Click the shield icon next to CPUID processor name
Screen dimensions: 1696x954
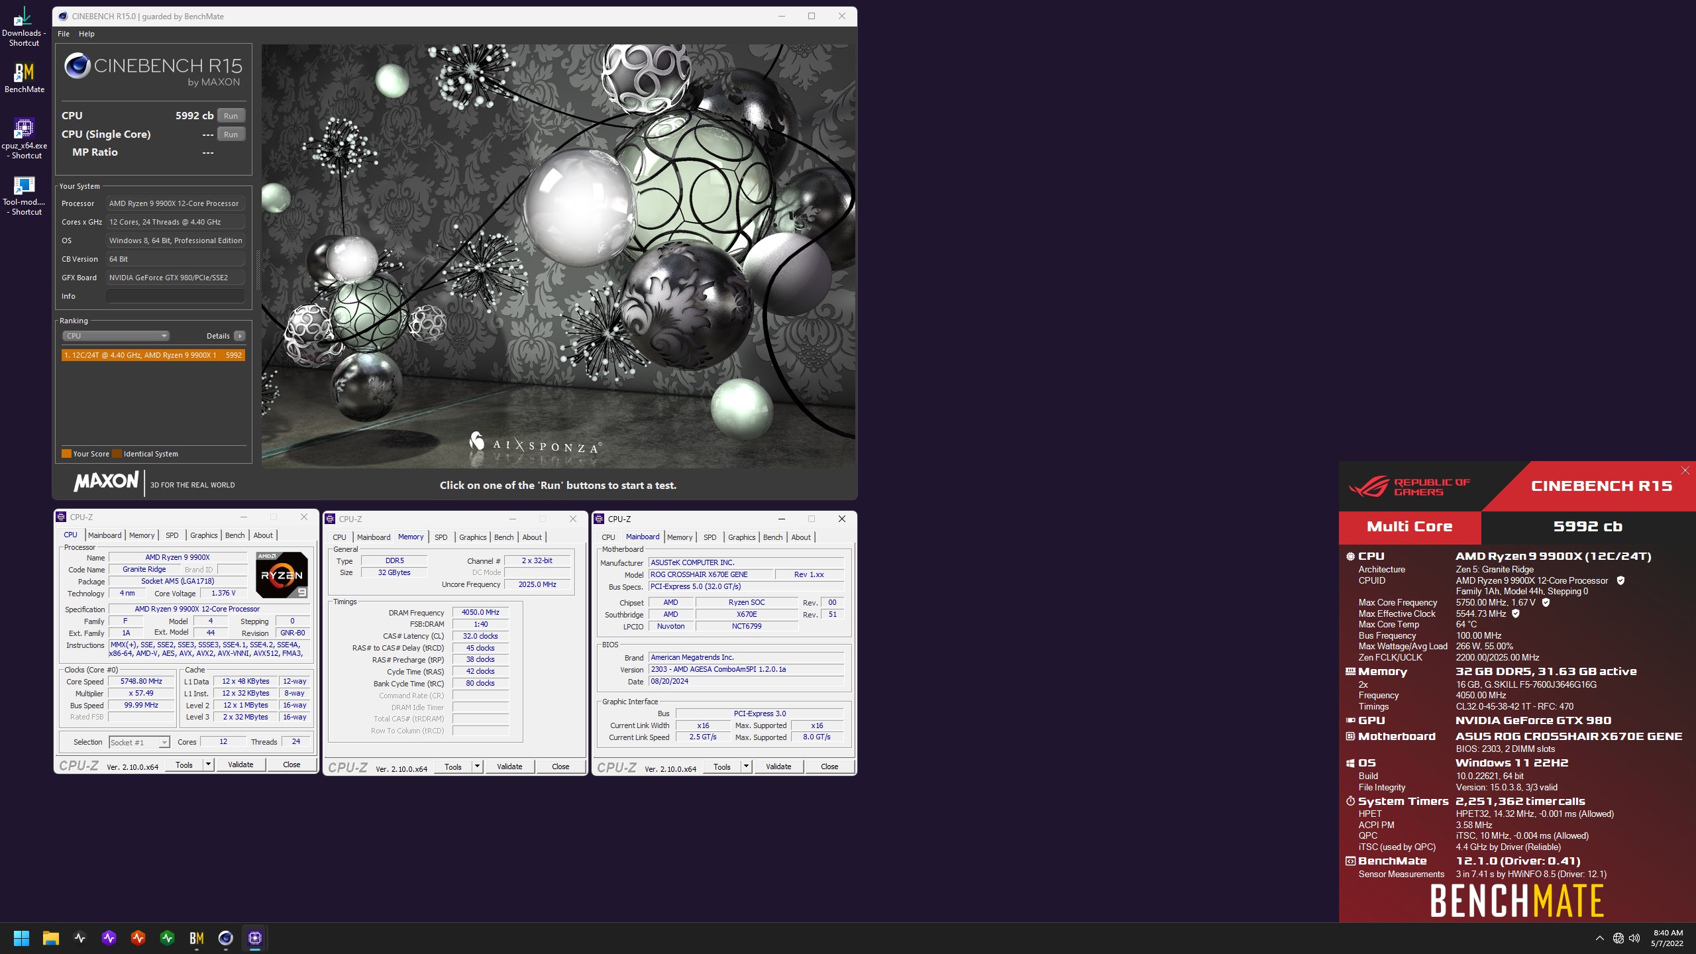1620,580
